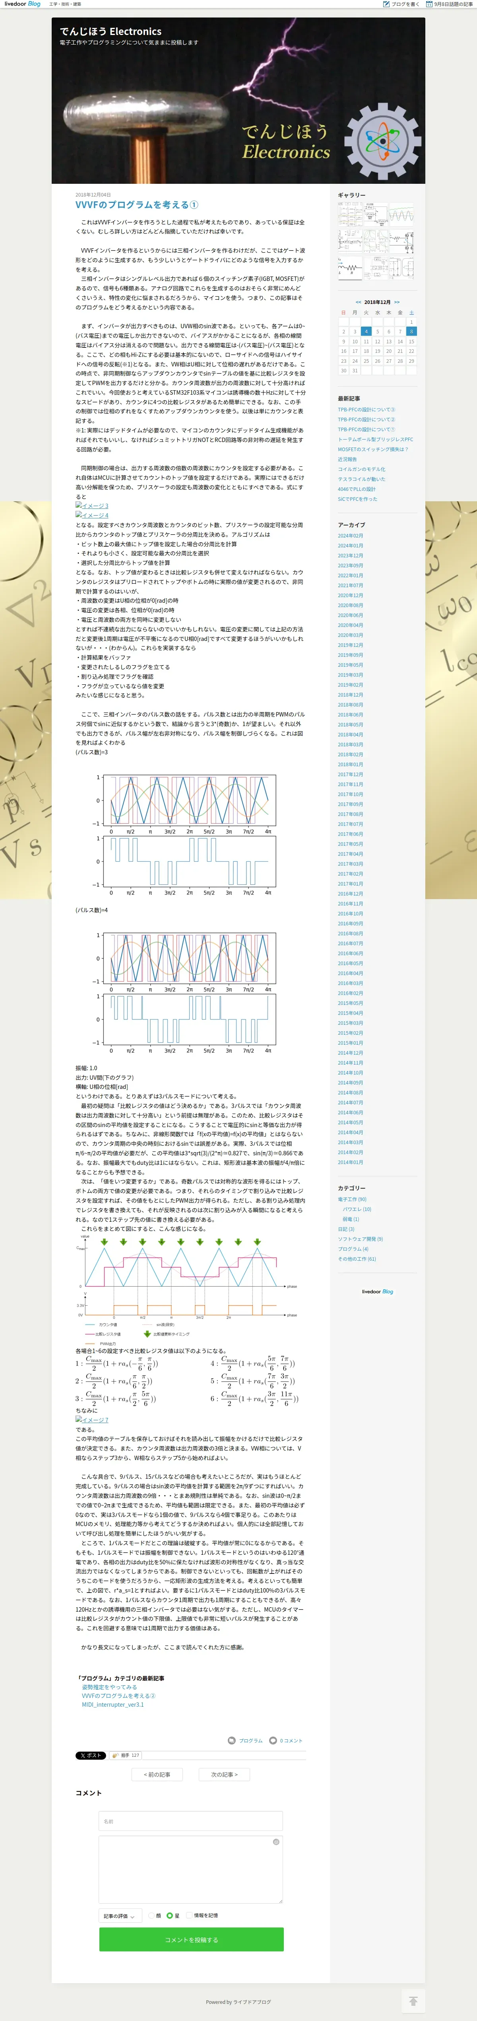477x2021 pixels.
Task: Open ライブドアブログ link in footer
Action: 252,2002
